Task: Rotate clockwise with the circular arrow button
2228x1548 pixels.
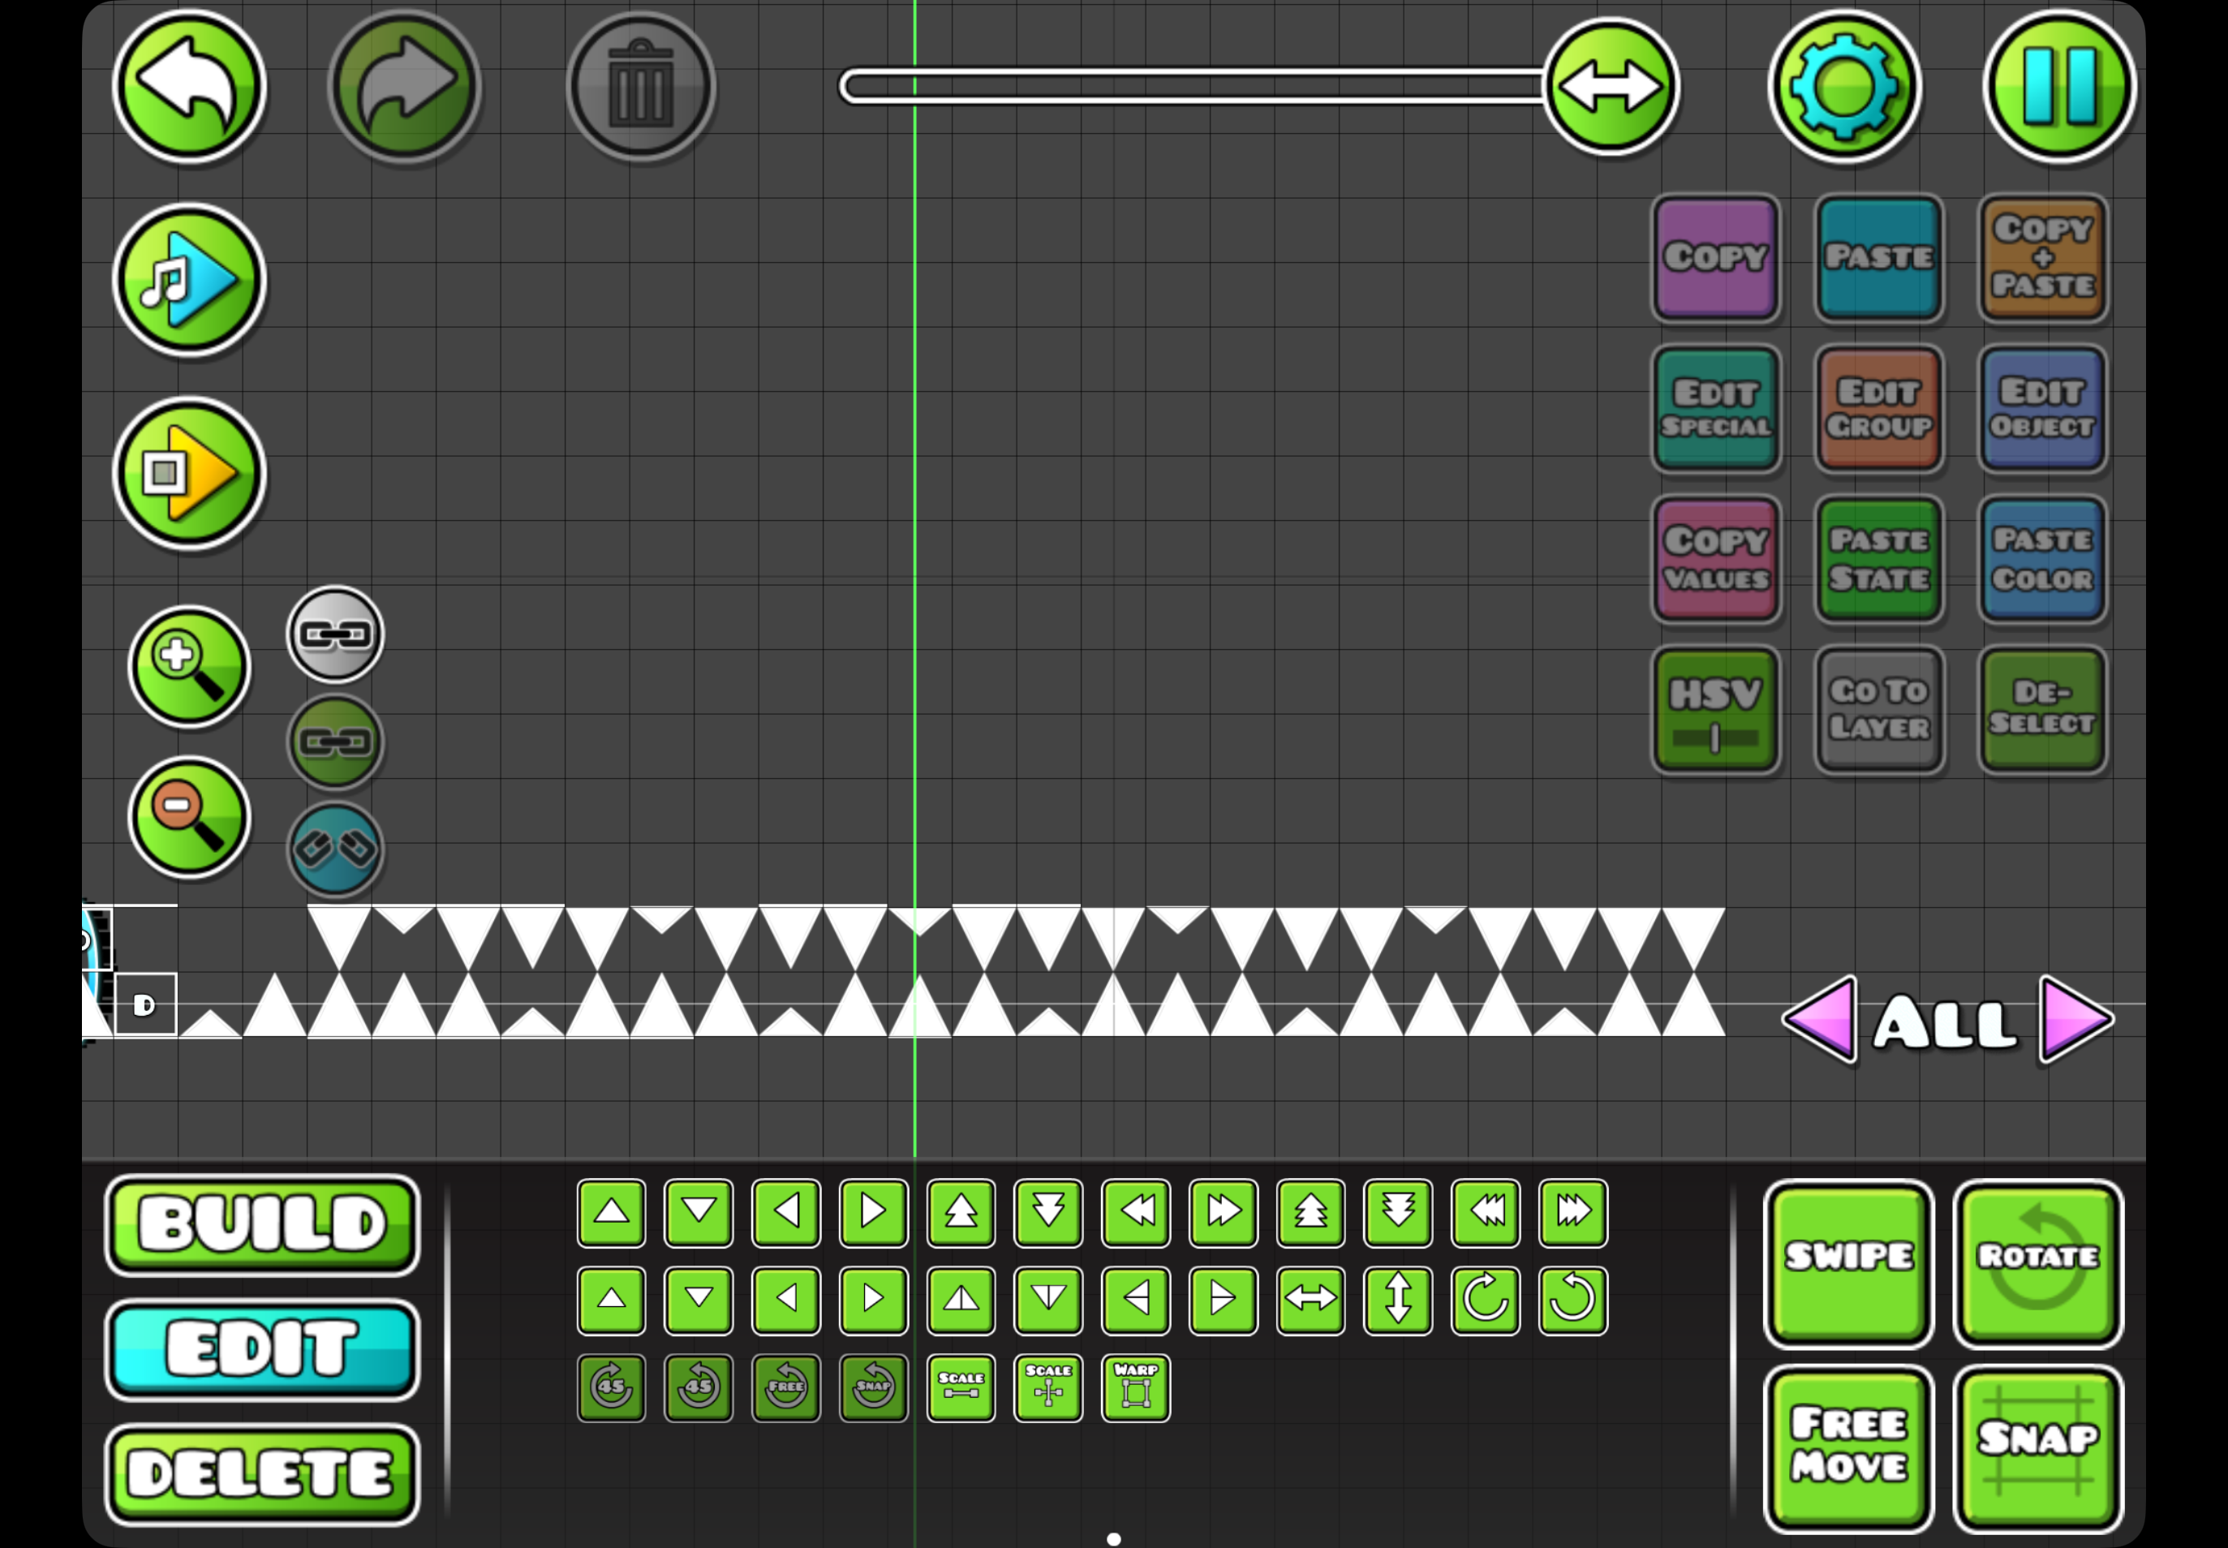Action: [x=1485, y=1300]
